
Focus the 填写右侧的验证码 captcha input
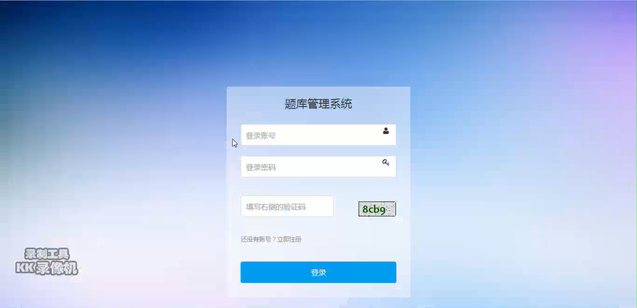click(x=287, y=206)
